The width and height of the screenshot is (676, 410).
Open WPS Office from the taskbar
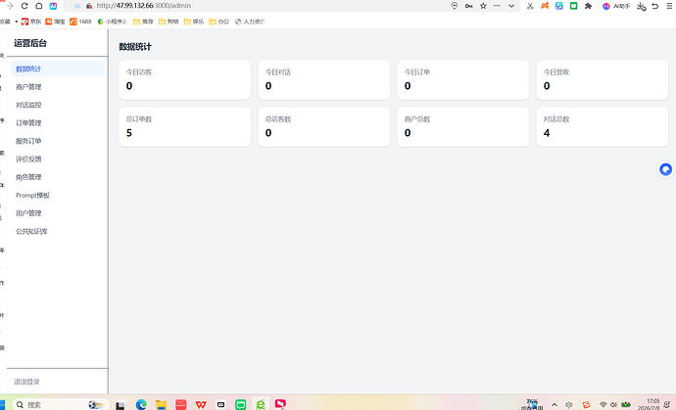(x=201, y=404)
